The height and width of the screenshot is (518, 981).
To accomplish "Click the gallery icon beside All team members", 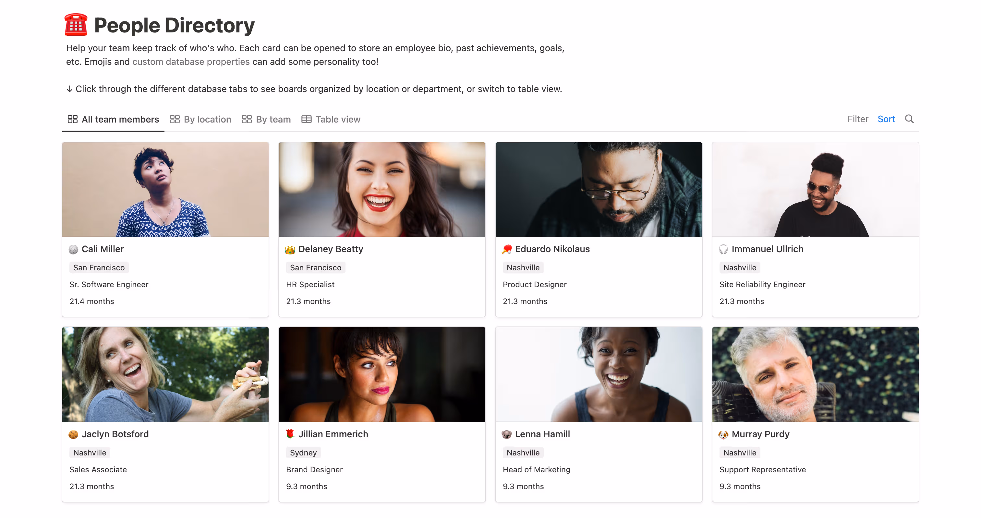I will (x=72, y=119).
